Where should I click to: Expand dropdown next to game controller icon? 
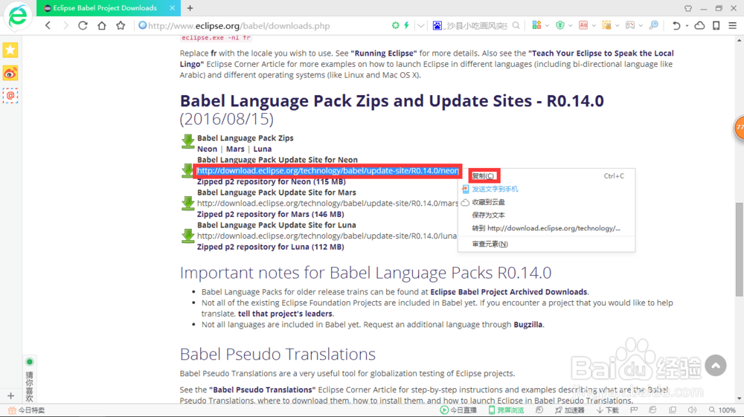click(640, 25)
